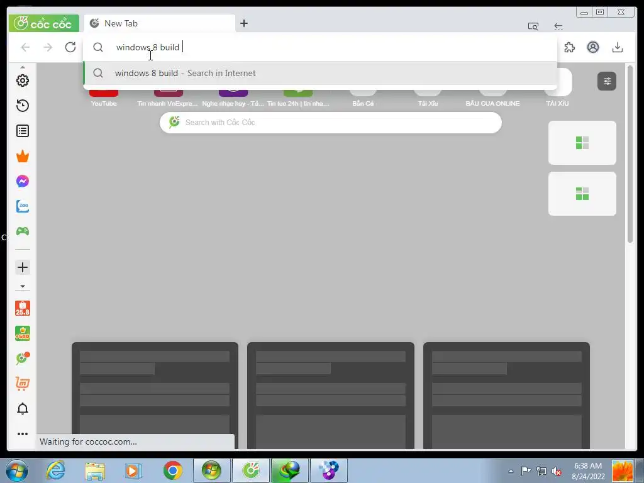Click the lower green grid widget card
644x483 pixels.
(x=582, y=194)
